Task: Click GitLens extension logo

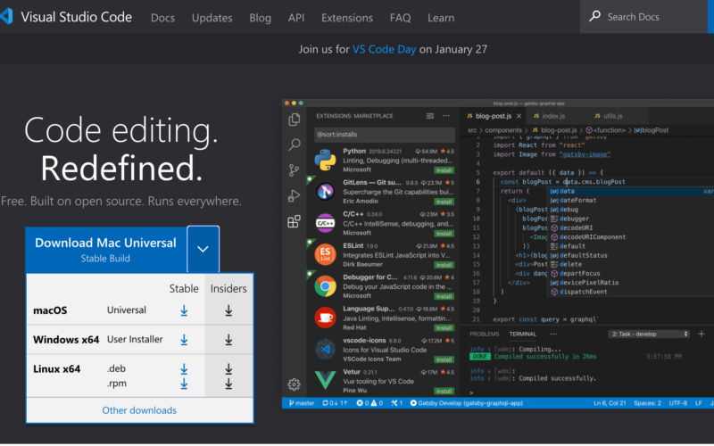Action: pos(325,192)
